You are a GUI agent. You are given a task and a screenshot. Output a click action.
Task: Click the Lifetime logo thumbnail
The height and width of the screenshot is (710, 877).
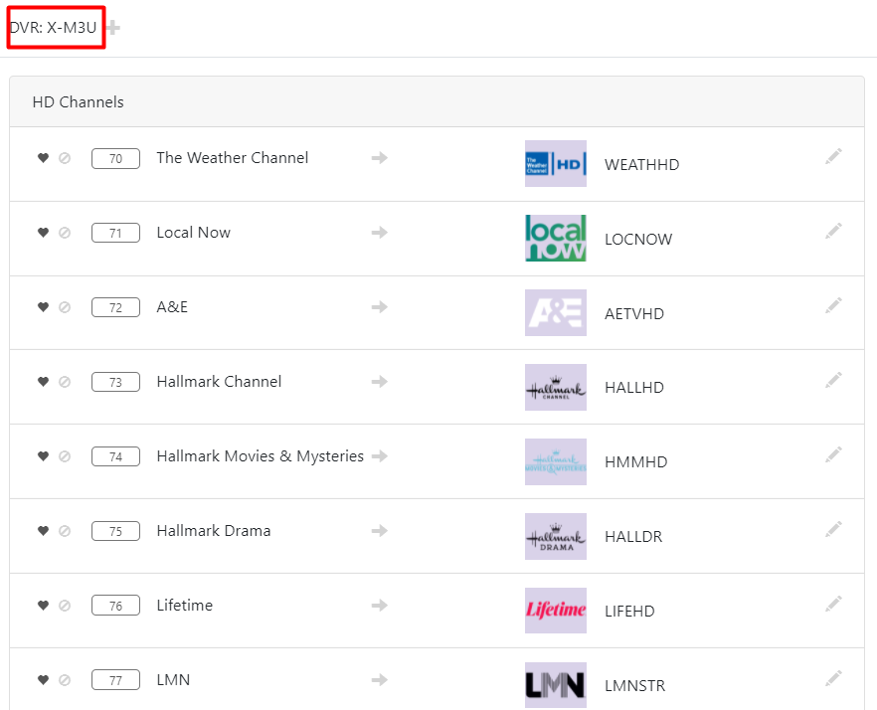point(555,611)
